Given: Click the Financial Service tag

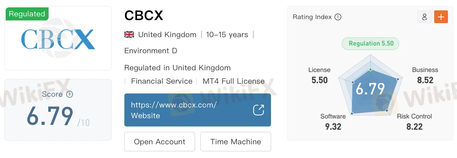Looking at the screenshot, I should [161, 81].
